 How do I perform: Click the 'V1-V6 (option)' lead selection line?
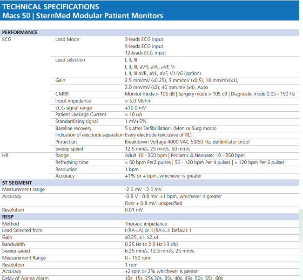(163, 74)
